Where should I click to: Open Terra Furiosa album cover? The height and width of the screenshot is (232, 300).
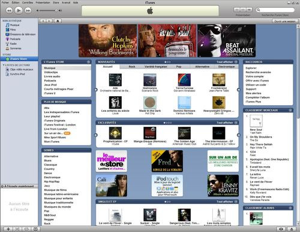coord(184,80)
